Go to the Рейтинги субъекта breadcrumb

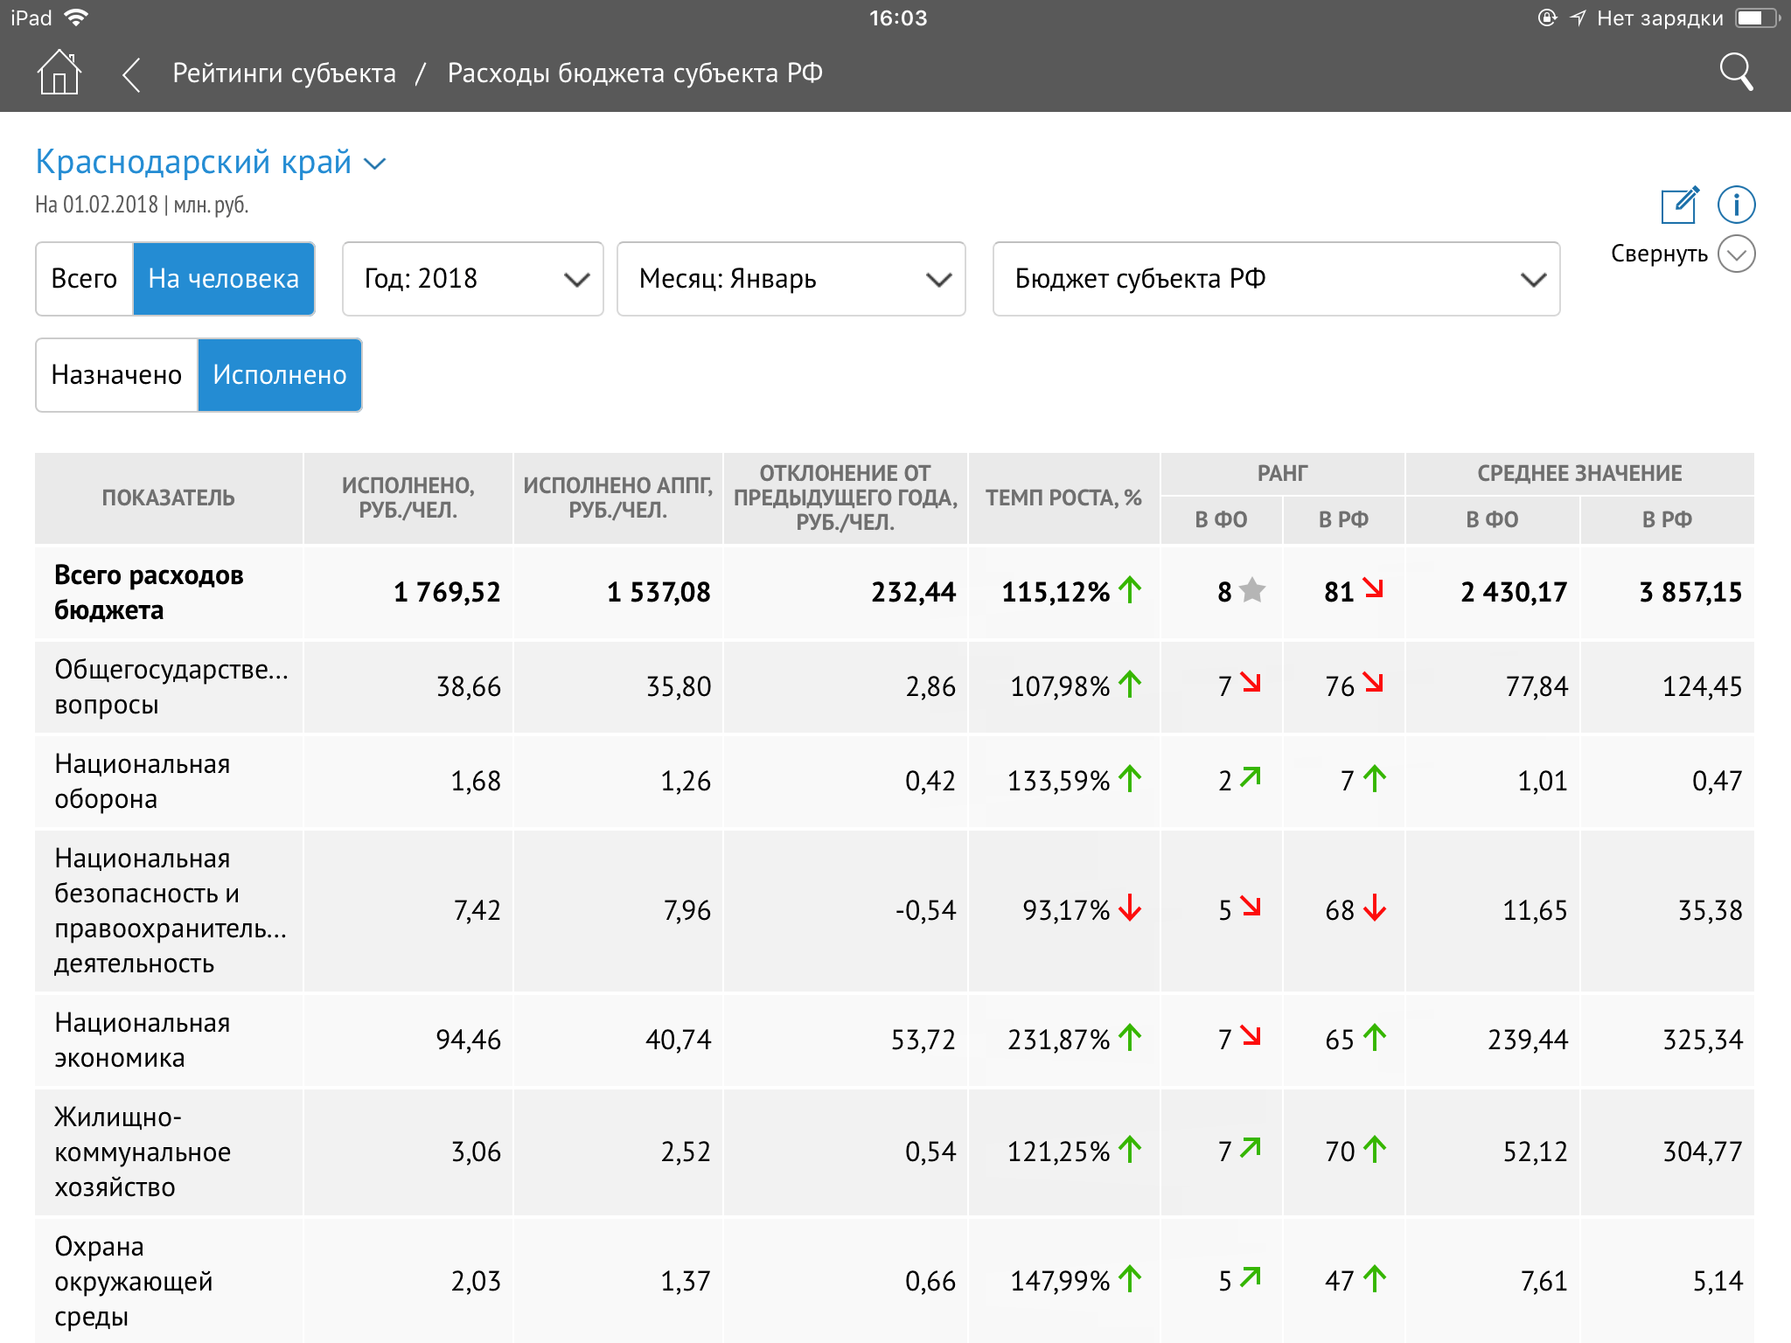(x=284, y=73)
